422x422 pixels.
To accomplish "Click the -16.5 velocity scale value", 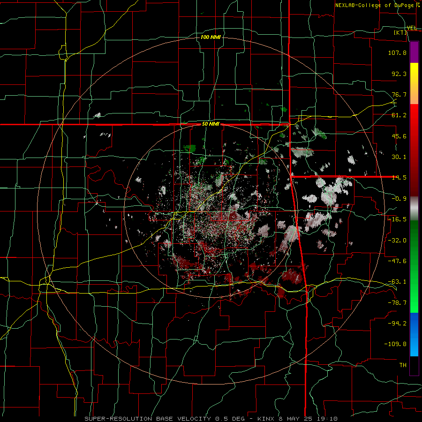I will [397, 219].
